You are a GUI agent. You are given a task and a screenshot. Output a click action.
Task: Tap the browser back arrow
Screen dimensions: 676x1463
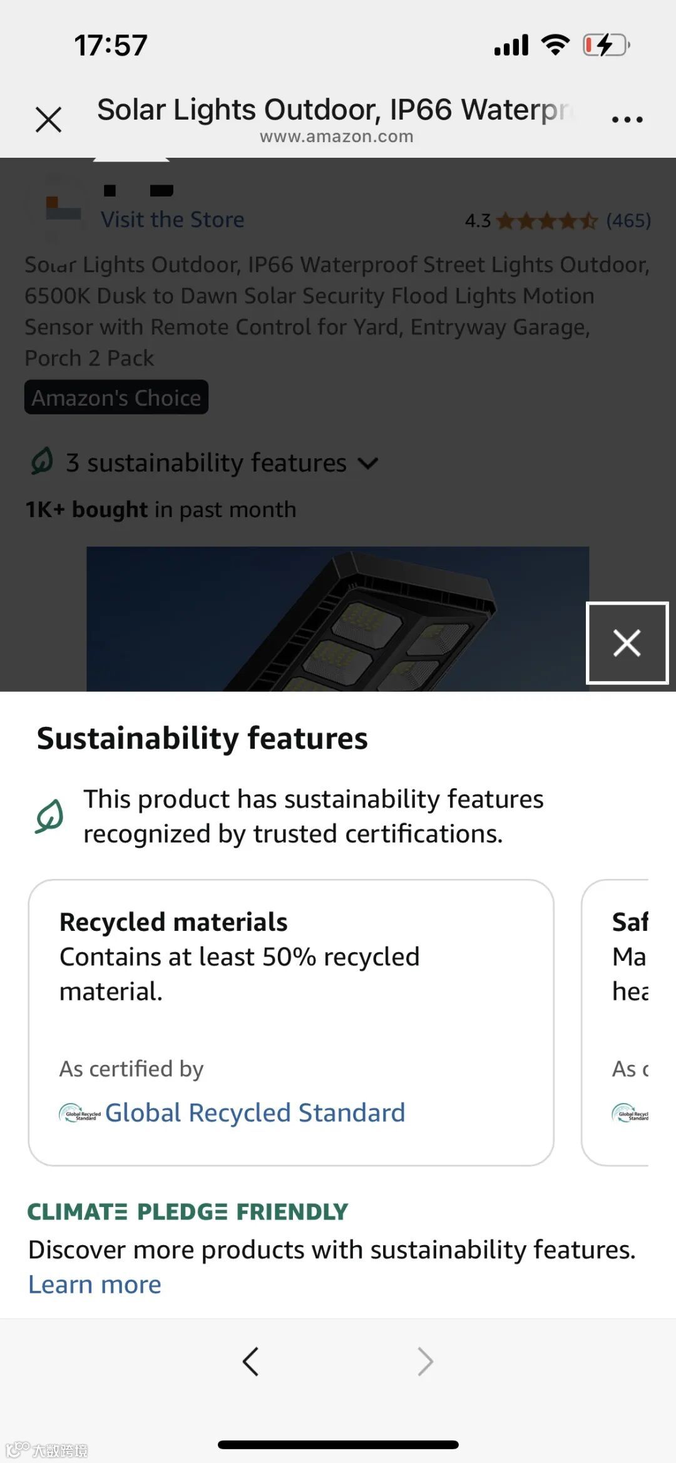[x=251, y=1361]
